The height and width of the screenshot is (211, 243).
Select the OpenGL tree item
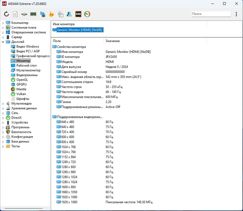(22, 80)
